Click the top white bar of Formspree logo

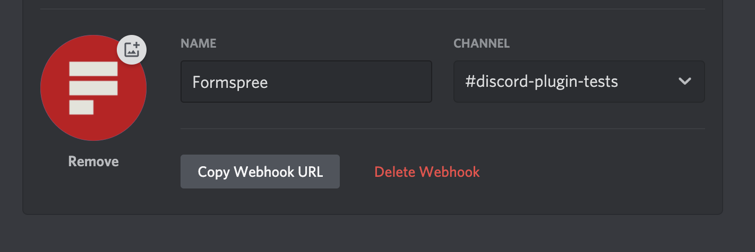[x=93, y=69]
